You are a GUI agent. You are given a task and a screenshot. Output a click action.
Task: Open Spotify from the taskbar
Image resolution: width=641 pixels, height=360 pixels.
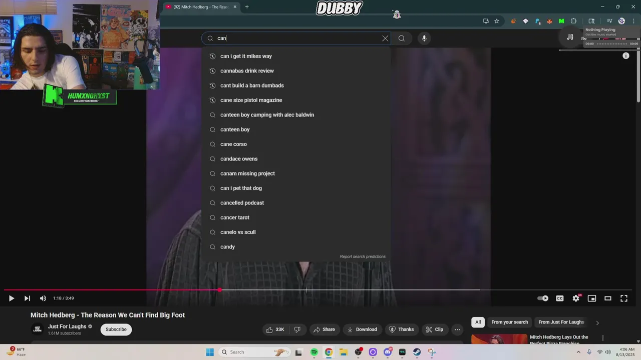(314, 352)
